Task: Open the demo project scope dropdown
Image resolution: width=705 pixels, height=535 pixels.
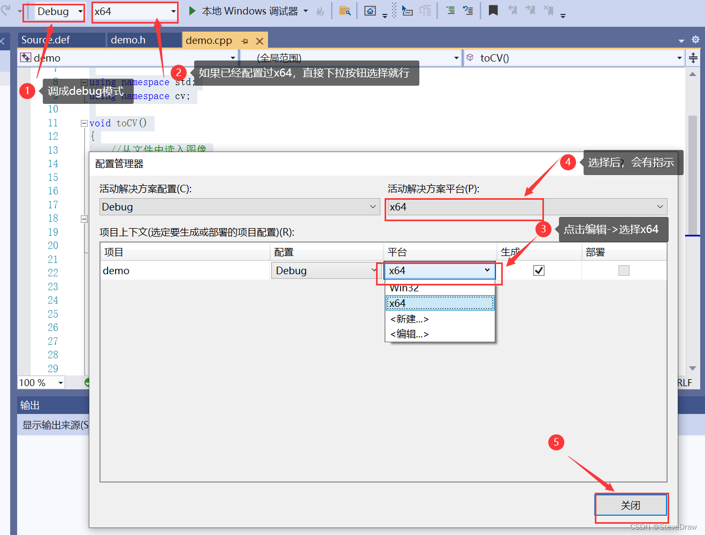Action: pos(128,58)
